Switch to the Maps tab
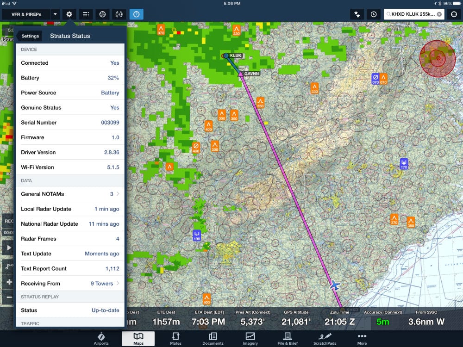463x347 pixels. [138, 339]
